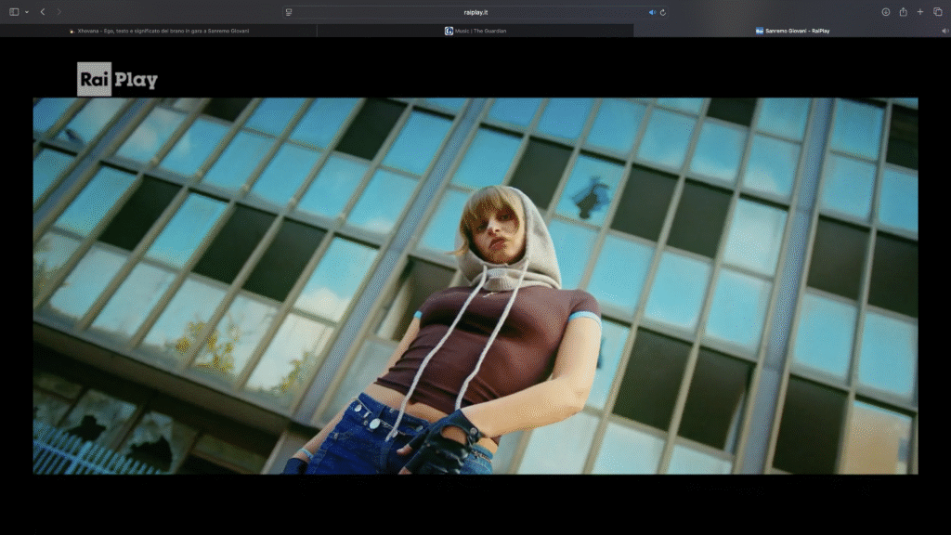The height and width of the screenshot is (535, 951).
Task: Mute audio via address bar speaker icon
Action: (652, 12)
